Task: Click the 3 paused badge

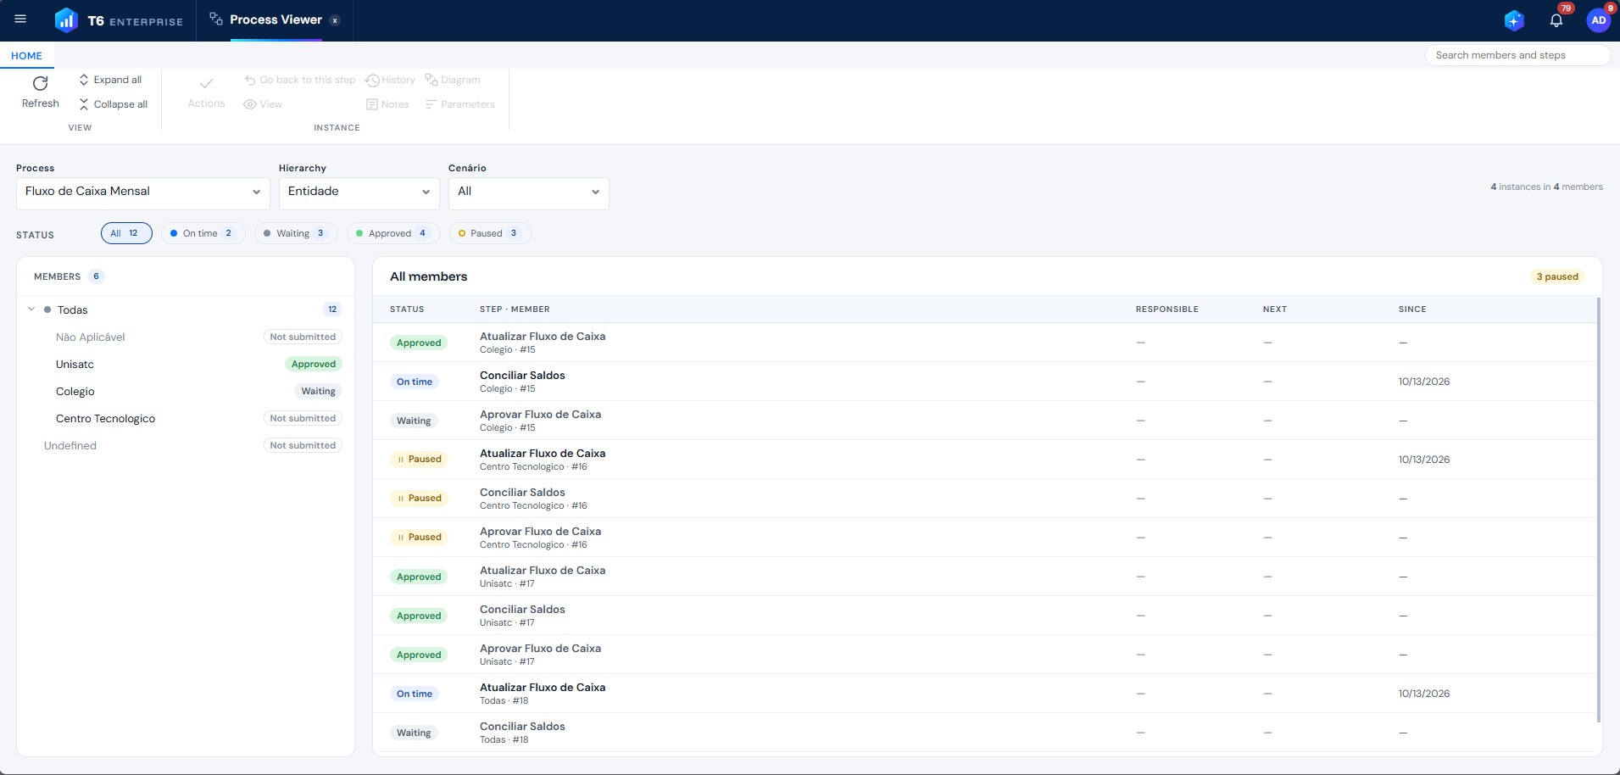Action: point(1557,276)
